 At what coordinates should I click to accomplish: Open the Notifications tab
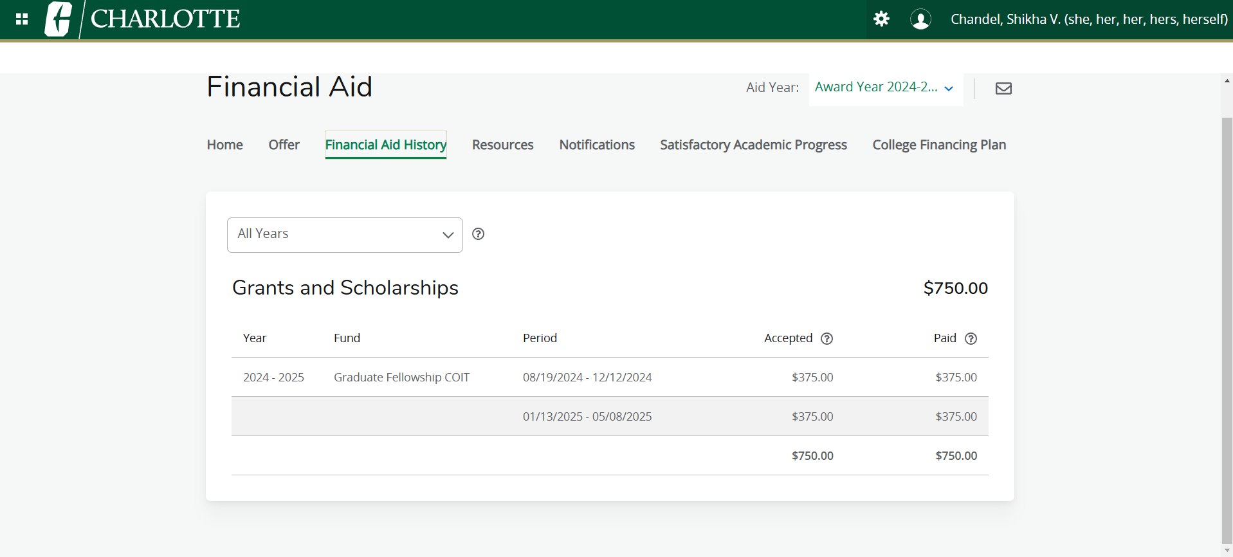[x=596, y=145]
